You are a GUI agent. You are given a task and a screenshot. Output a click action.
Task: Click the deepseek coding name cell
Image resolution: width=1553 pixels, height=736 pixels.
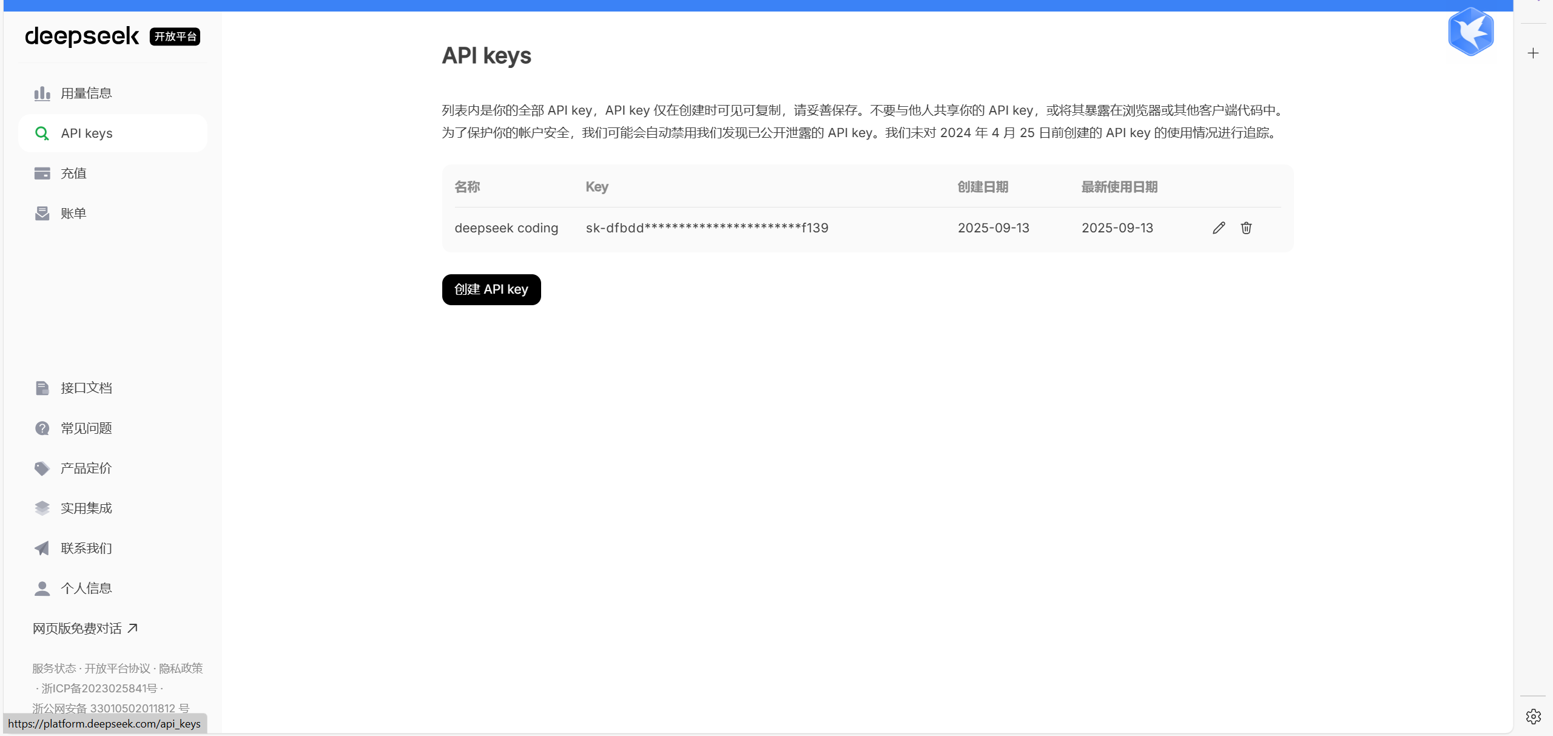pos(507,228)
